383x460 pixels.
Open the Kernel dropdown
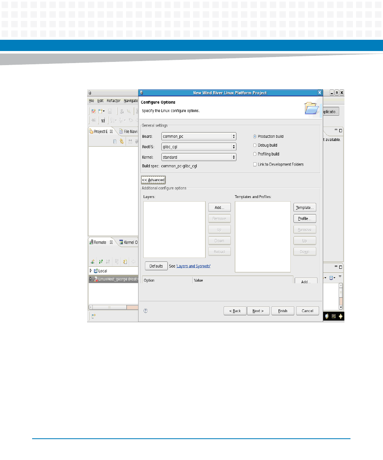coord(199,157)
